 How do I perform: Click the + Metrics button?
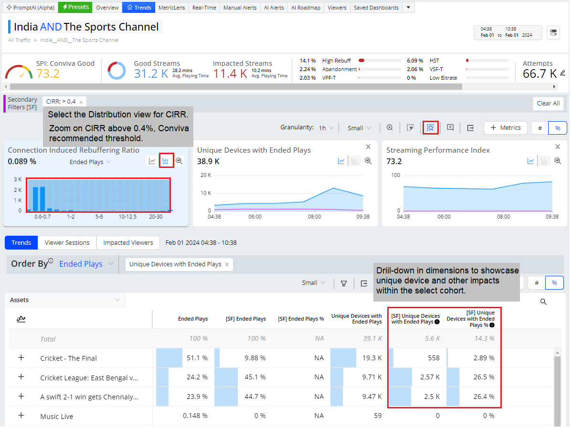click(x=505, y=128)
